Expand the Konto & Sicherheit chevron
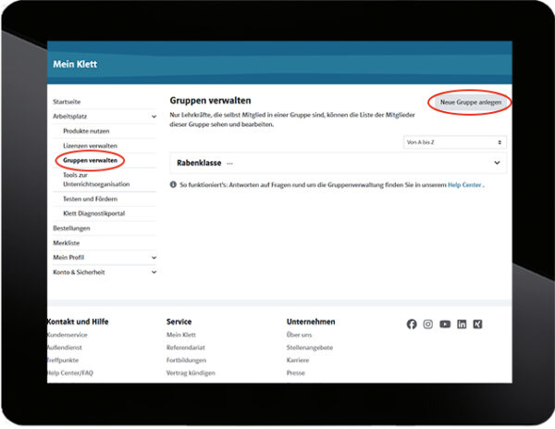Image resolution: width=555 pixels, height=429 pixels. coord(154,271)
